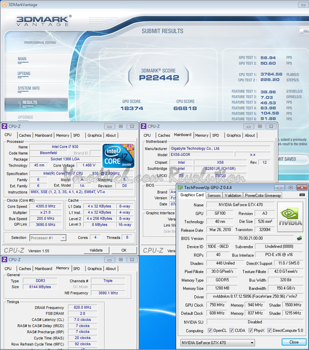Click the OK button in CPU-Z
This screenshot has height=350, width=309.
[x=124, y=250]
